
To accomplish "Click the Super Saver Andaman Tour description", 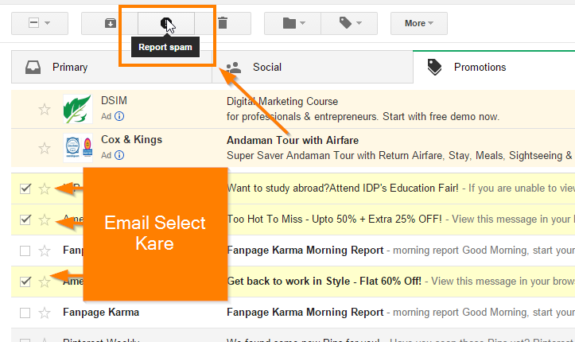I will pyautogui.click(x=399, y=155).
